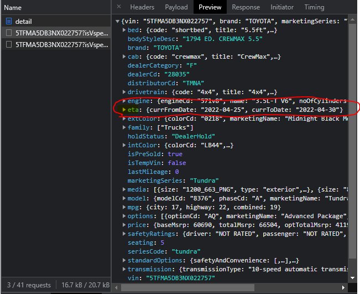Image resolution: width=360 pixels, height=294 pixels.
Task: Open the Headers tab
Action: [142, 7]
